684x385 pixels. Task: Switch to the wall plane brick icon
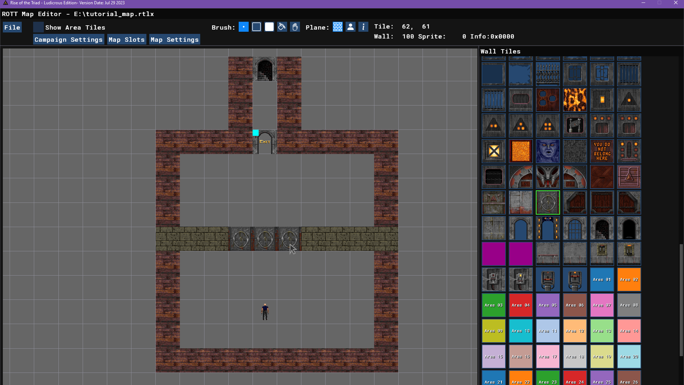338,27
